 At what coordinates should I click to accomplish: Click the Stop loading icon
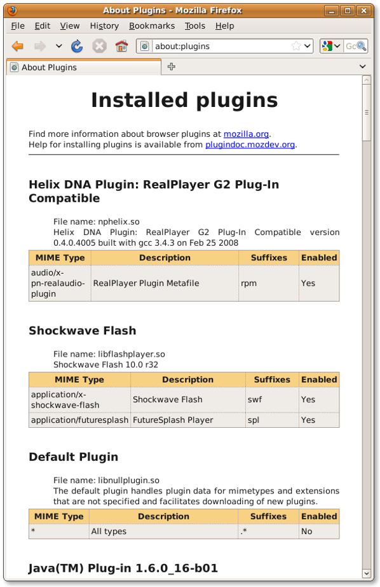pyautogui.click(x=99, y=46)
